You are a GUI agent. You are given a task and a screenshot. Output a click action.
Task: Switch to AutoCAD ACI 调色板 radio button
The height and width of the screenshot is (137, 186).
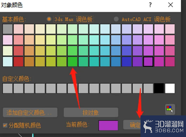click(x=116, y=19)
